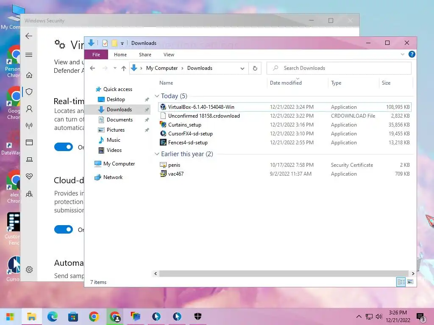
Task: Open Device performance & health heart icon
Action: (x=29, y=176)
